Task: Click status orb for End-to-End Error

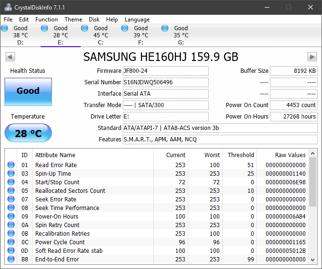Action: pos(11,259)
